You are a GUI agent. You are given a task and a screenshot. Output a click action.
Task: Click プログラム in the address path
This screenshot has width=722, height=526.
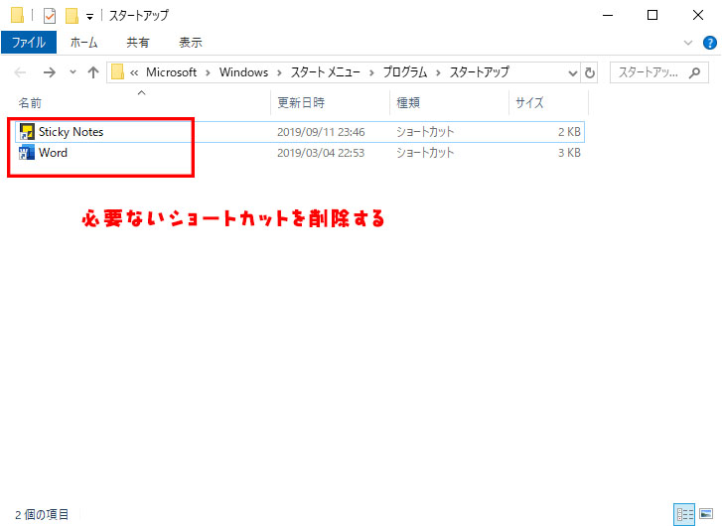405,72
